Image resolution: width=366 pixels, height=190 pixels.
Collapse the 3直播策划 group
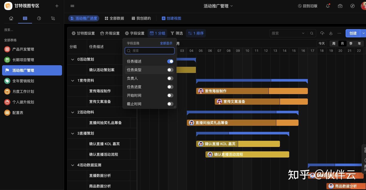(73, 133)
